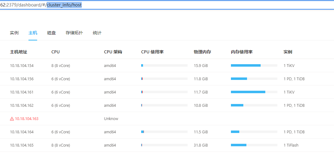The height and width of the screenshot is (162, 334).
Task: Click 6 (6 vCore) for host 10.18.104.164
Action: (61, 132)
